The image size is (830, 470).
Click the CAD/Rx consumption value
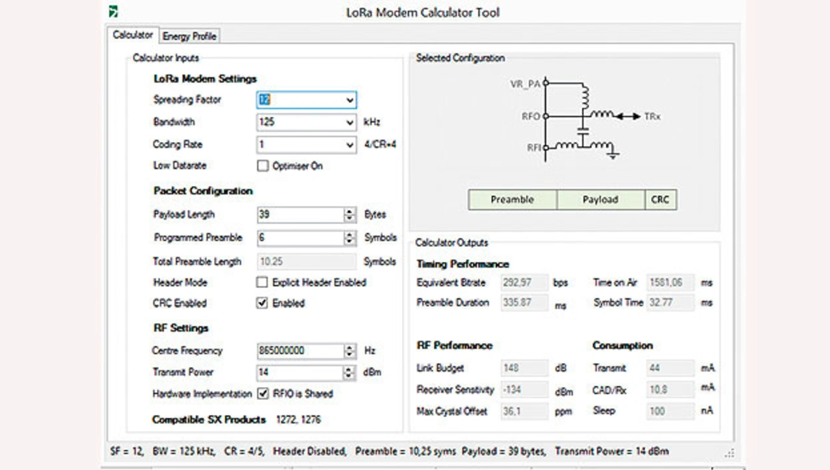(x=670, y=390)
